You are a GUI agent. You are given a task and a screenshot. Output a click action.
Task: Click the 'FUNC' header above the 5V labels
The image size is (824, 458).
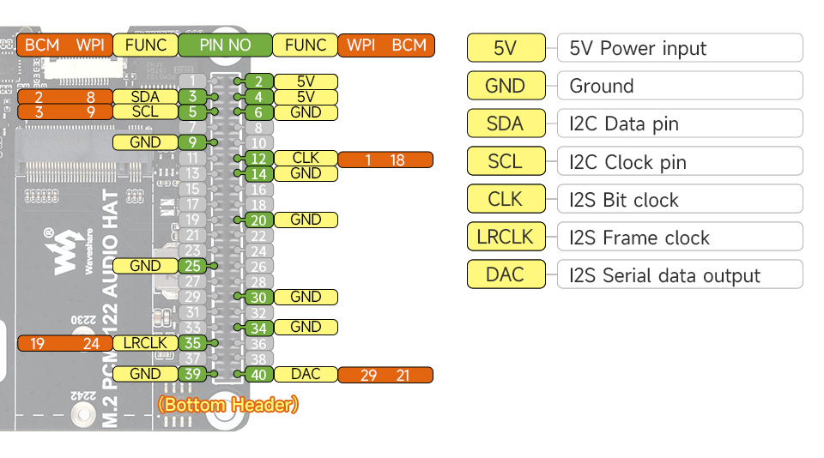(x=306, y=45)
